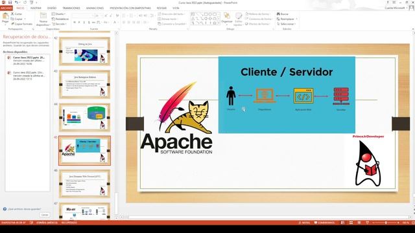Open the font name combo box
This screenshot has height=233, width=415.
point(82,16)
